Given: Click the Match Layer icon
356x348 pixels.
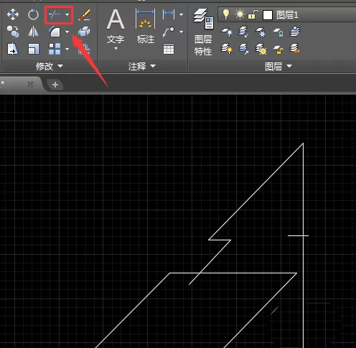Looking at the screenshot, I should pos(295,49).
